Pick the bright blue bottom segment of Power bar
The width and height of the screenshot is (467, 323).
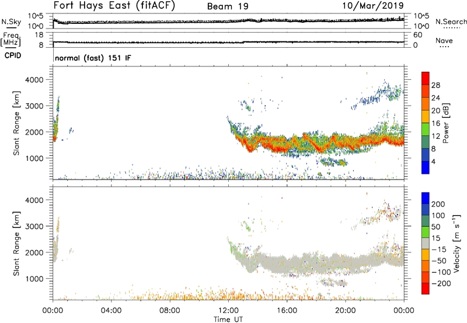tap(426, 167)
